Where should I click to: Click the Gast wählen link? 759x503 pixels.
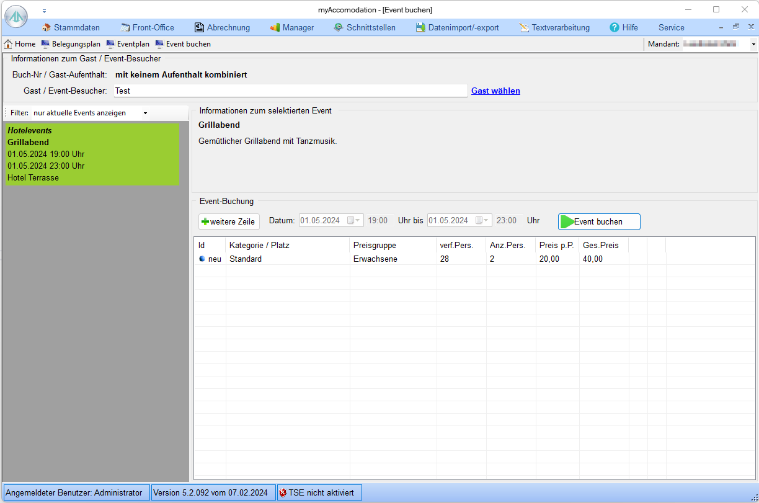495,91
